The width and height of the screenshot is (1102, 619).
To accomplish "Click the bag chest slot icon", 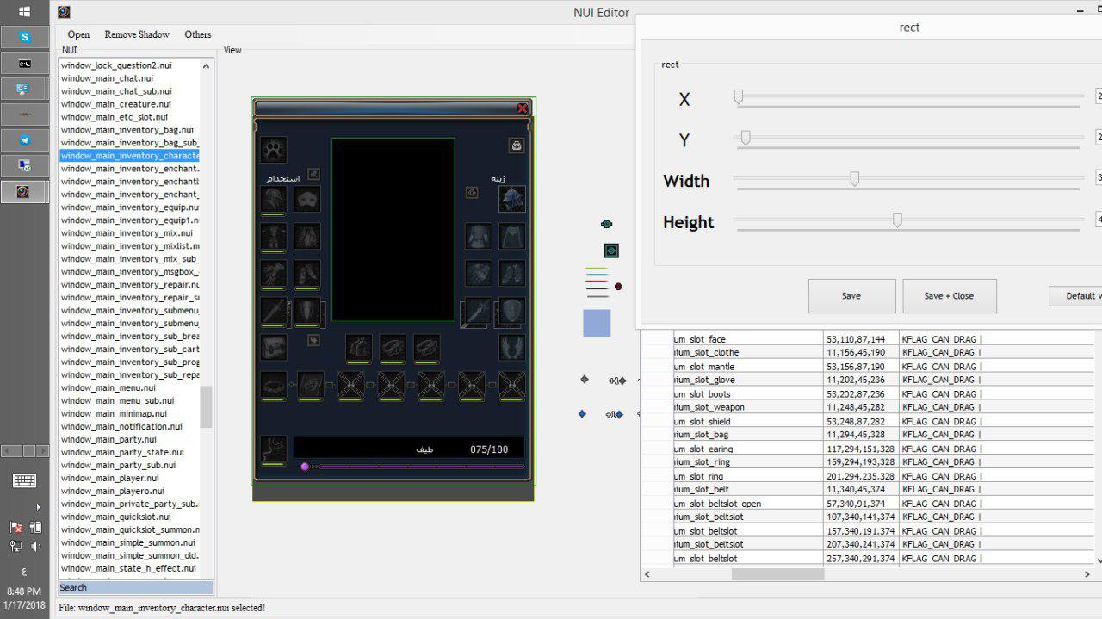I will pos(274,348).
